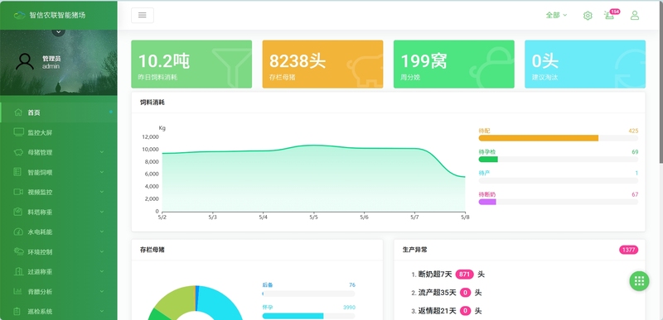Click the 871 badge for 断奶超7天

(x=465, y=274)
